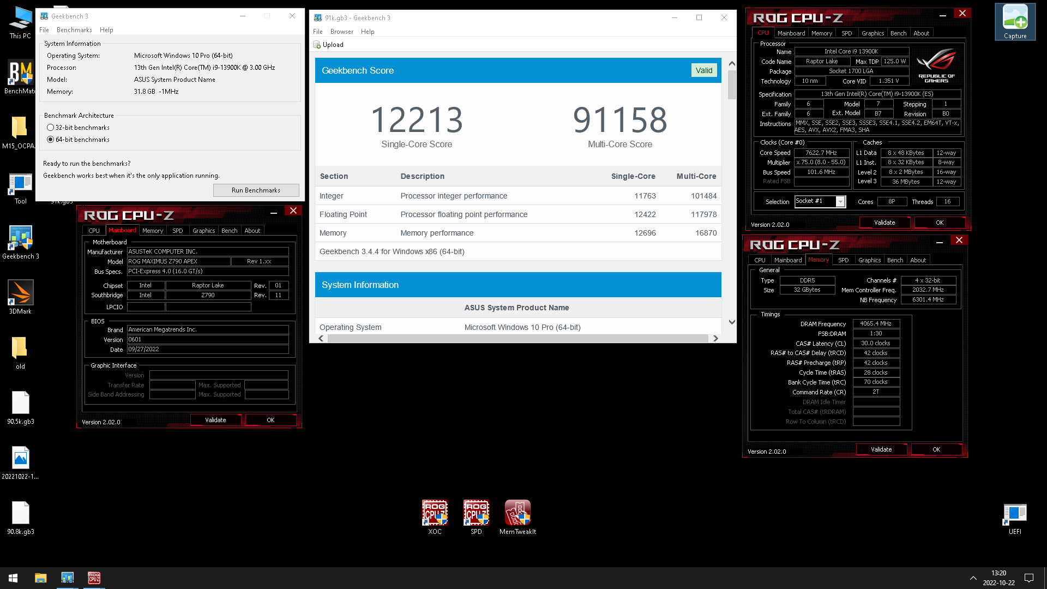Switch to Geekbench taskbar icon
The image size is (1047, 589).
(68, 578)
